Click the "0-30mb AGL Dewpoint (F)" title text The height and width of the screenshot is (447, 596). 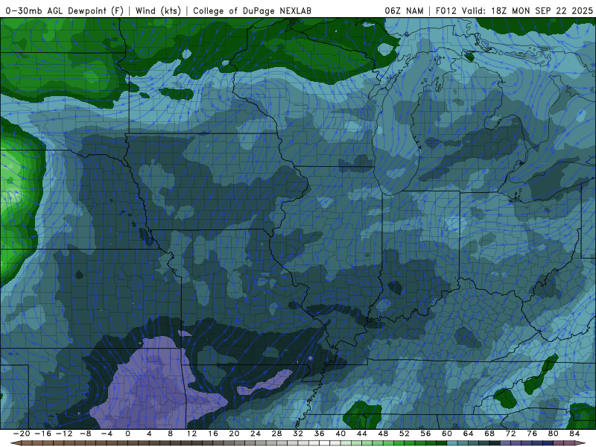click(65, 10)
